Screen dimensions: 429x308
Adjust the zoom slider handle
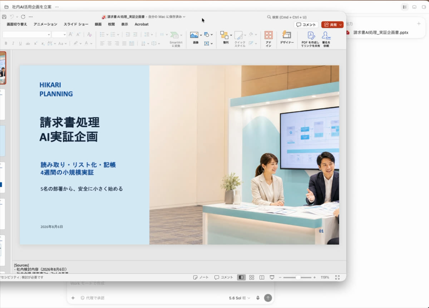[298, 277]
